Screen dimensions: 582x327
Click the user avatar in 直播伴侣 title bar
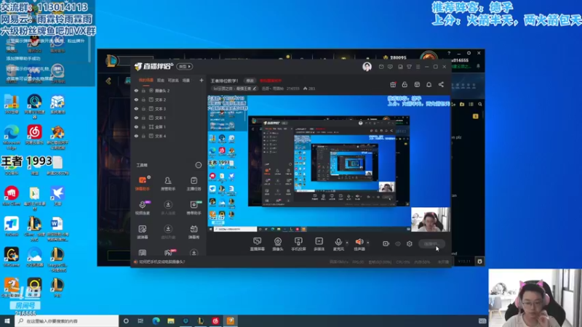pos(367,67)
